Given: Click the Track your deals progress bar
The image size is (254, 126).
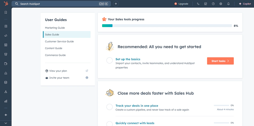Looking at the screenshot, I should pyautogui.click(x=222, y=105).
